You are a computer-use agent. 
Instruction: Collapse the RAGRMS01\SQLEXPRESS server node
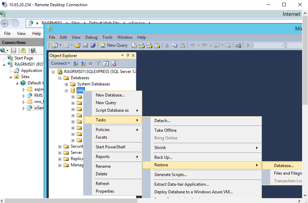tap(53, 72)
